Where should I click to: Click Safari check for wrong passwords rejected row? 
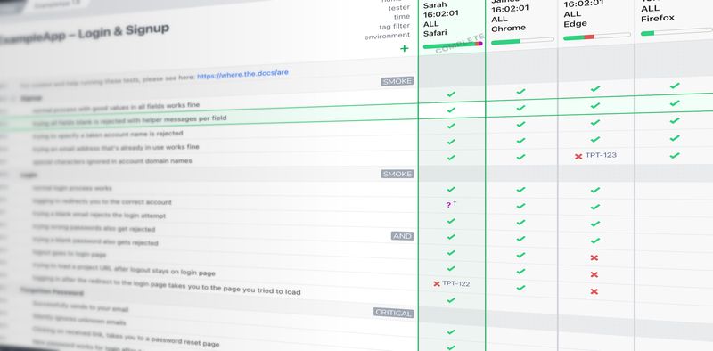451,236
